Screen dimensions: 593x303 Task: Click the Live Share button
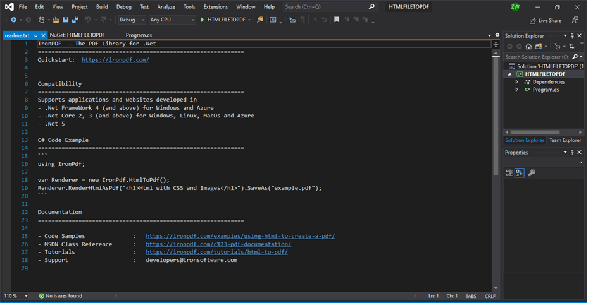[546, 20]
